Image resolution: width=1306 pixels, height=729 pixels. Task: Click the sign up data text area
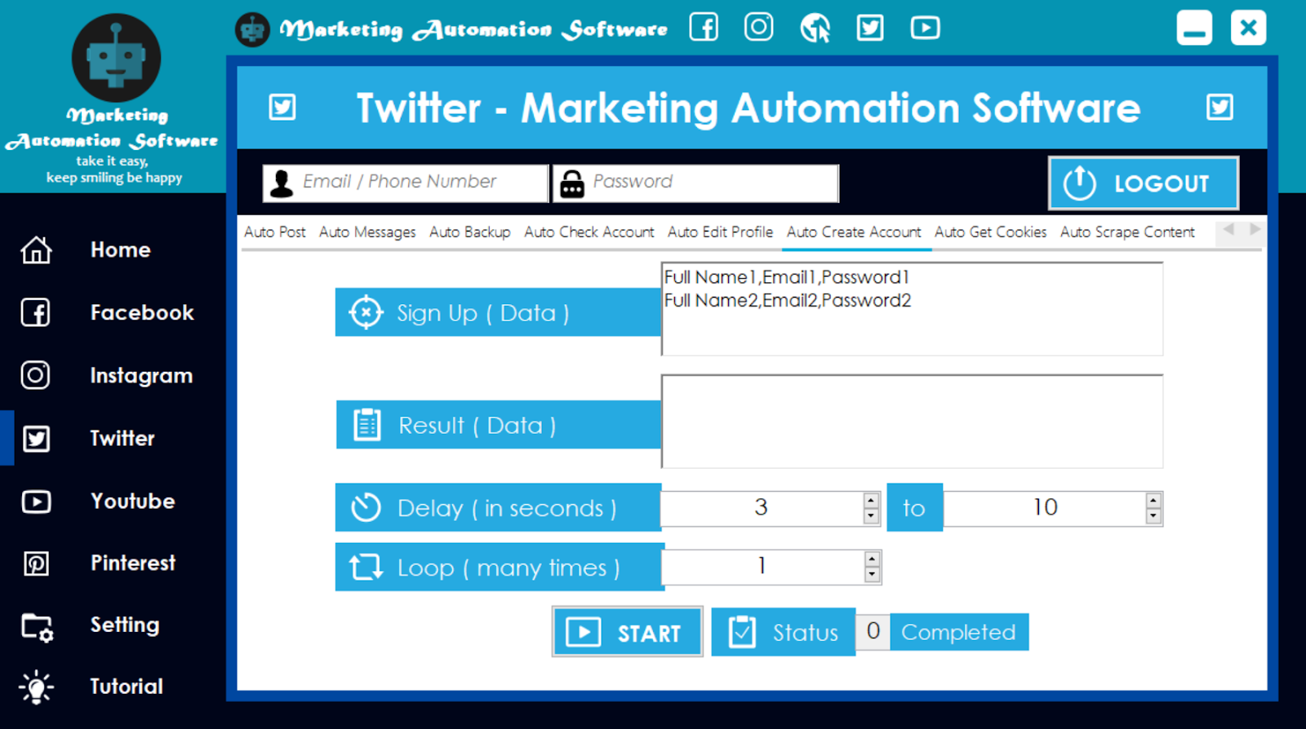tap(912, 309)
